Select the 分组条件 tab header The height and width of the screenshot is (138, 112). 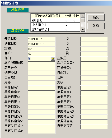tap(18, 10)
